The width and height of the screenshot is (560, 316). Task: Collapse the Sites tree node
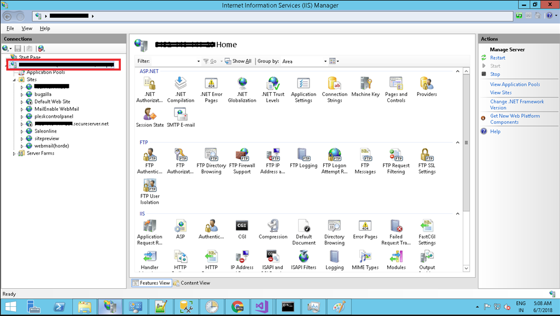[14, 80]
